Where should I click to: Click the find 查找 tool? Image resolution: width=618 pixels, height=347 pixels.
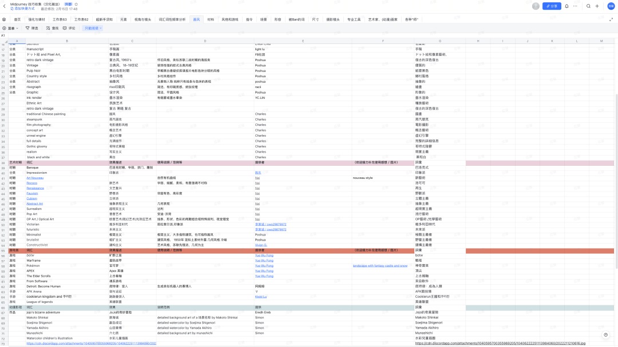click(52, 29)
